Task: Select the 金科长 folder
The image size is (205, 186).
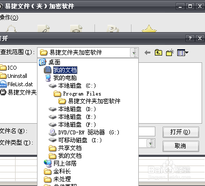Action: [x=57, y=171]
